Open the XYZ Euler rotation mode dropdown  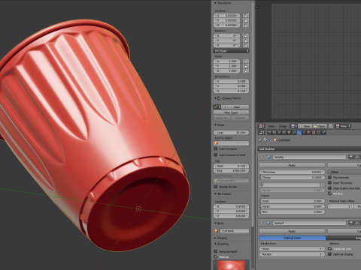click(231, 51)
